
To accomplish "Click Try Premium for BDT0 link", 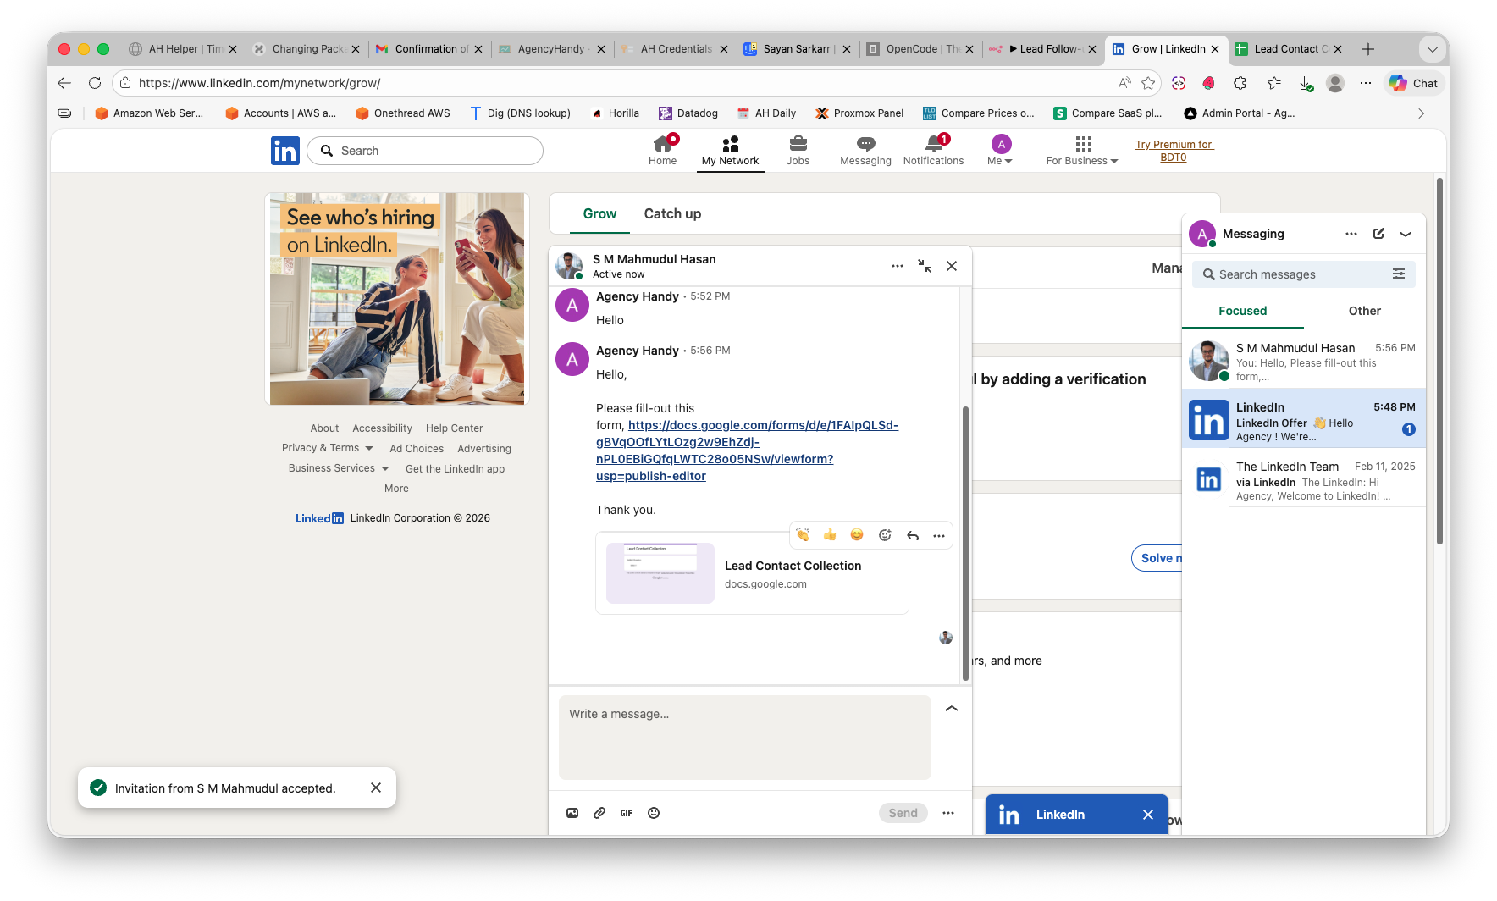I will tap(1174, 151).
